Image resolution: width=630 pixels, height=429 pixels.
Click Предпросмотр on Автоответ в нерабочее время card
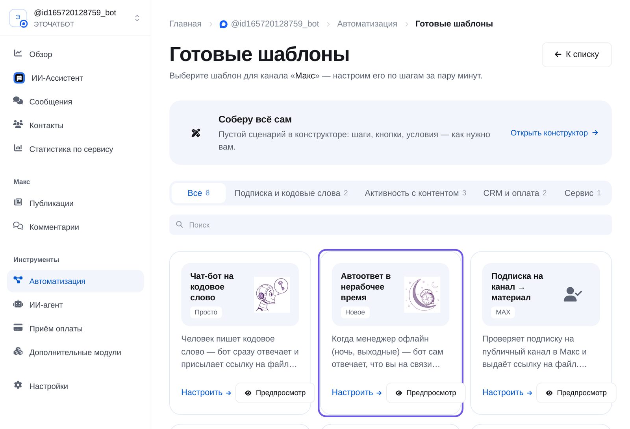pos(426,393)
